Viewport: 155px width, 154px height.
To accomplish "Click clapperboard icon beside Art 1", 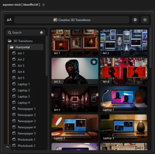I will click(x=14, y=53).
